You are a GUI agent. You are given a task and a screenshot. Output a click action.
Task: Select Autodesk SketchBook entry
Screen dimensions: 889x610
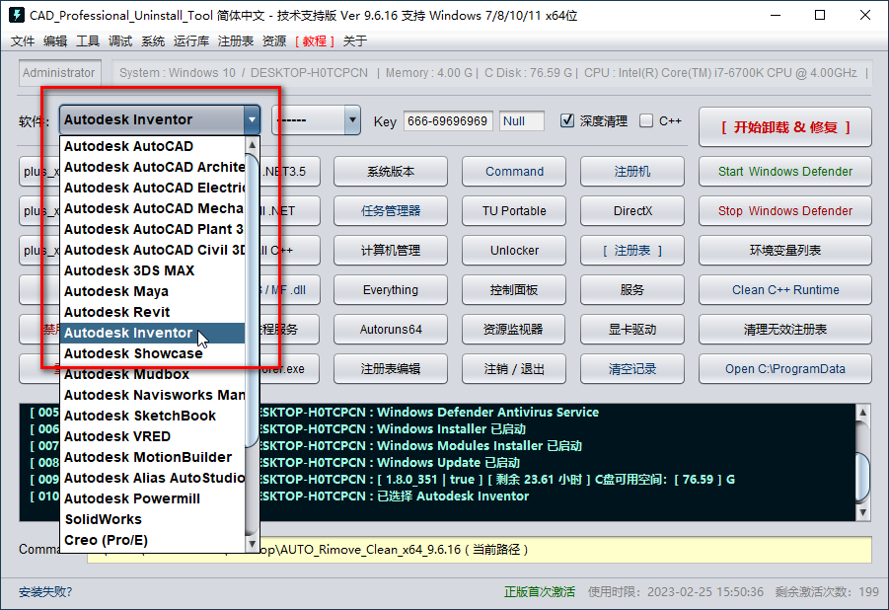tap(152, 416)
